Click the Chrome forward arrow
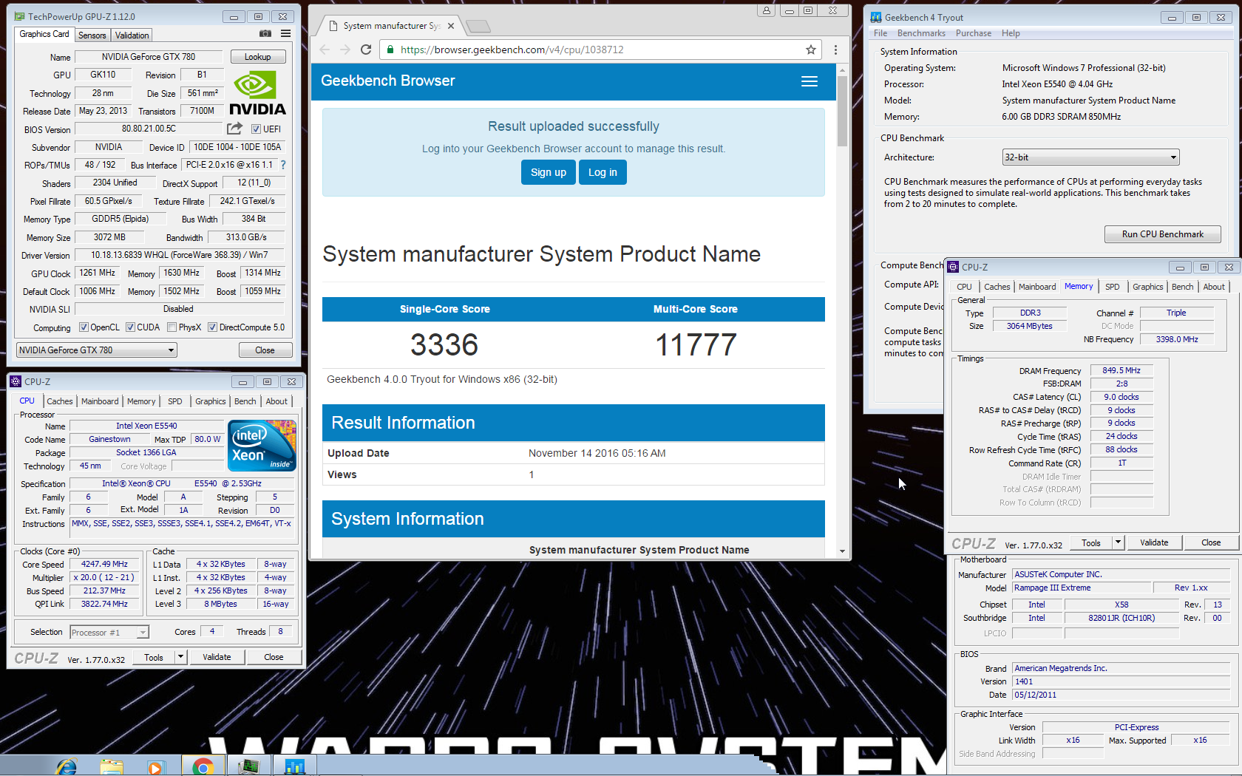 pos(345,50)
